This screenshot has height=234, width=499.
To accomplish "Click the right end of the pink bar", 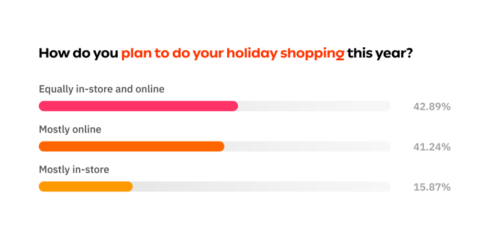I will [x=235, y=106].
